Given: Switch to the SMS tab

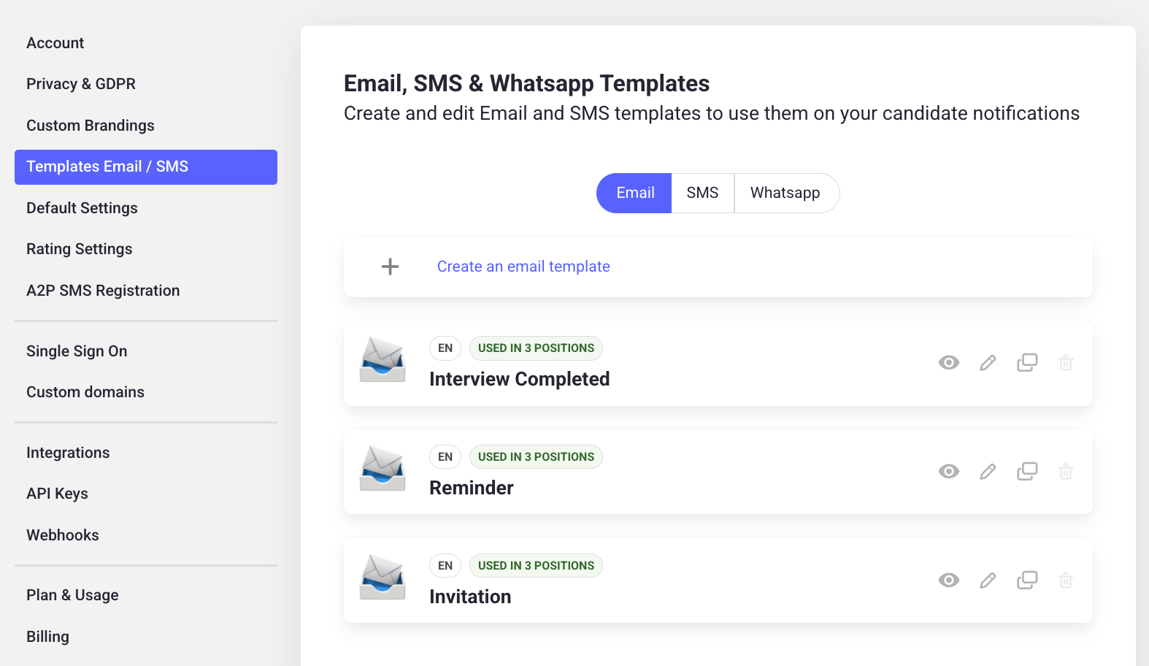Looking at the screenshot, I should (x=703, y=193).
